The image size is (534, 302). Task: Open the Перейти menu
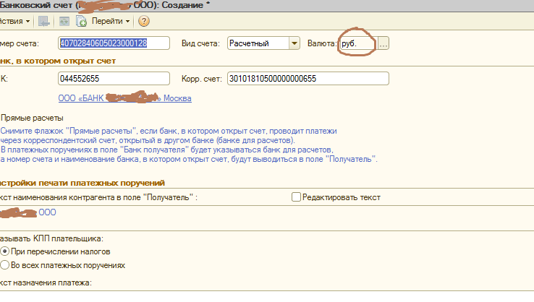pos(111,21)
